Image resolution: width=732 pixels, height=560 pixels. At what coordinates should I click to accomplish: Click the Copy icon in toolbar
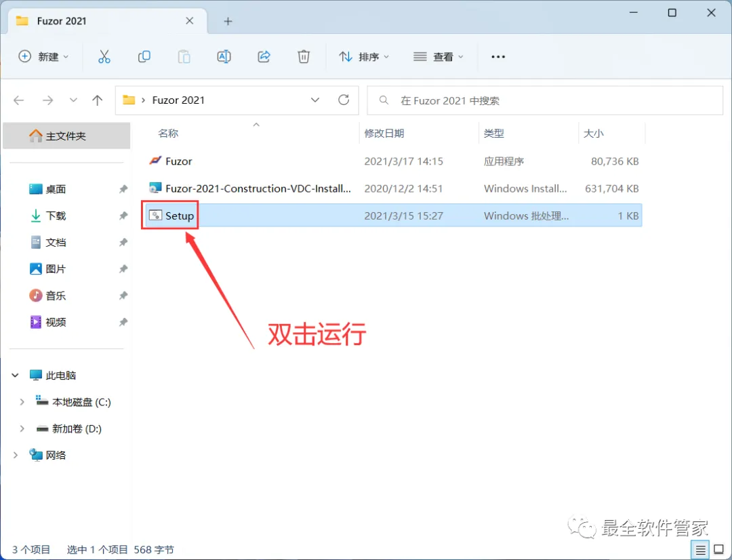tap(144, 56)
